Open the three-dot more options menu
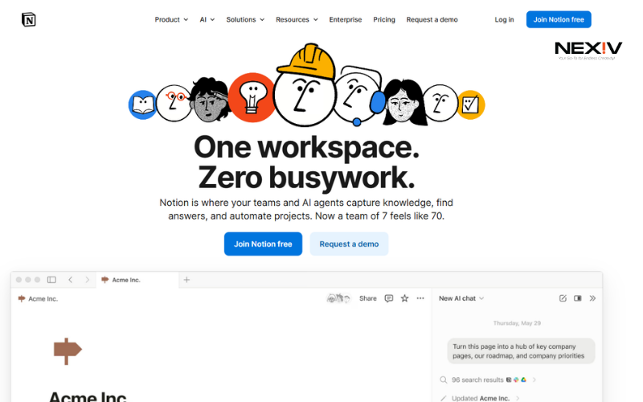The height and width of the screenshot is (402, 643). coord(420,298)
